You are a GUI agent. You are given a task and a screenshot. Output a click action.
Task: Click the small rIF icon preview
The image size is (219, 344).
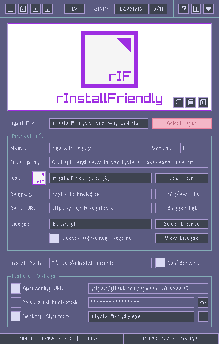click(39, 178)
